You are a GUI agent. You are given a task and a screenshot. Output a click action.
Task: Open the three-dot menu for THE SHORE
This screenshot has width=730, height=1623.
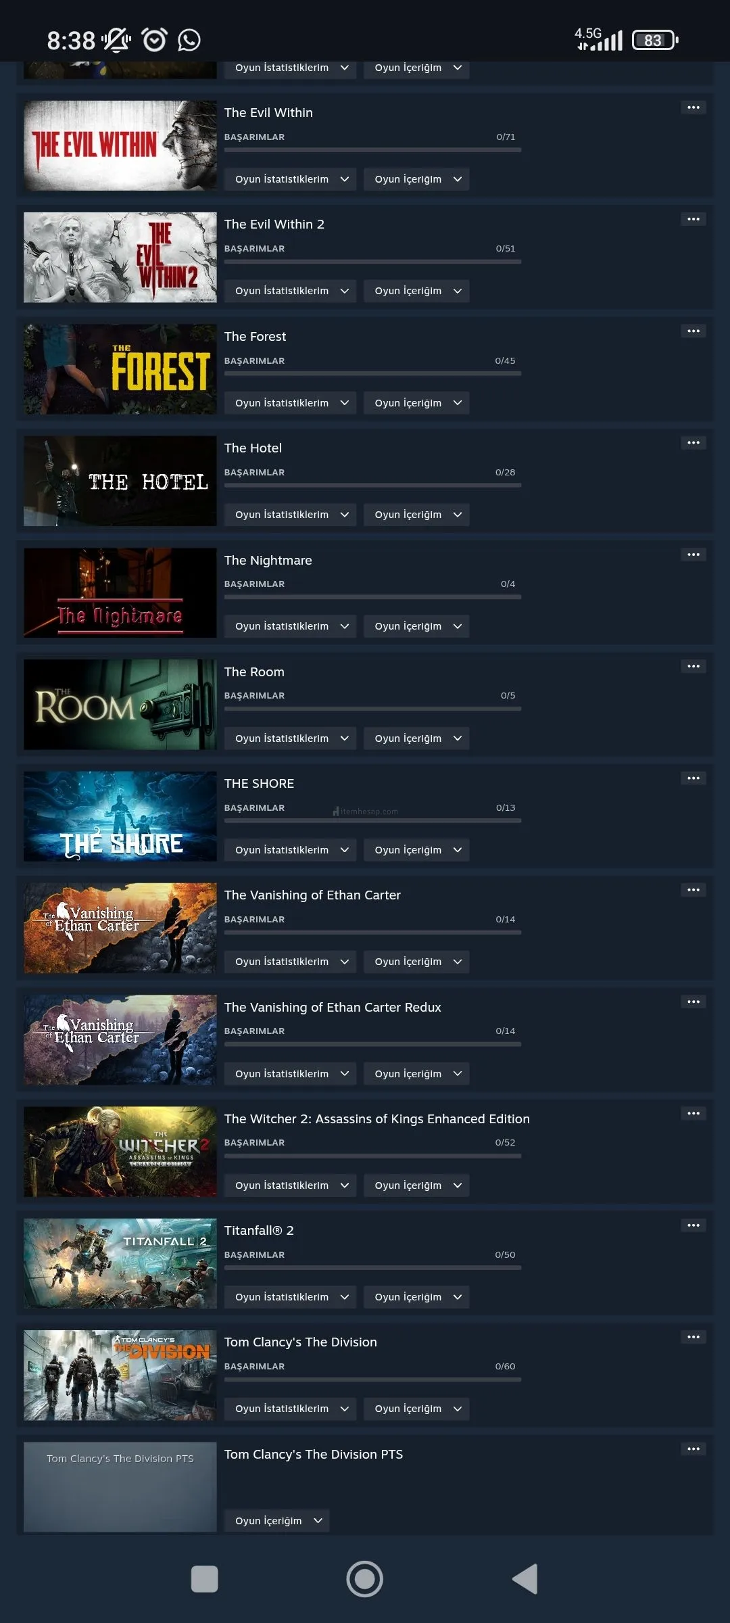point(693,778)
